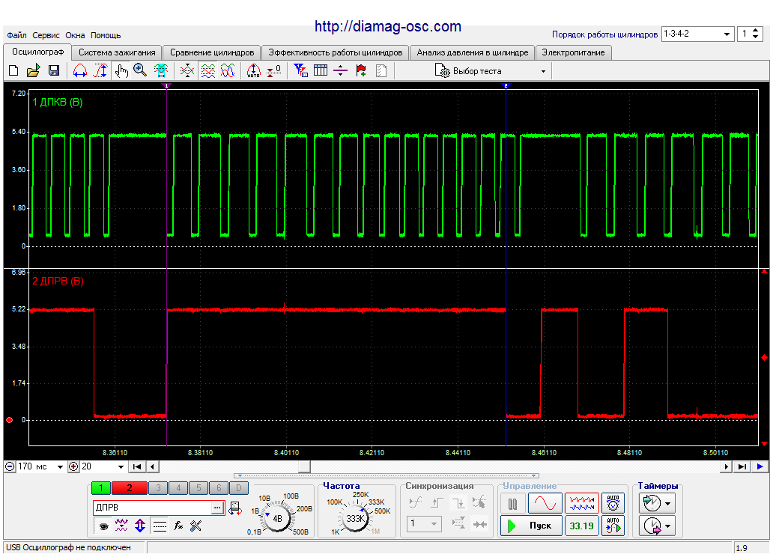The image size is (779, 557).
Task: Open the Файл menu
Action: (16, 35)
